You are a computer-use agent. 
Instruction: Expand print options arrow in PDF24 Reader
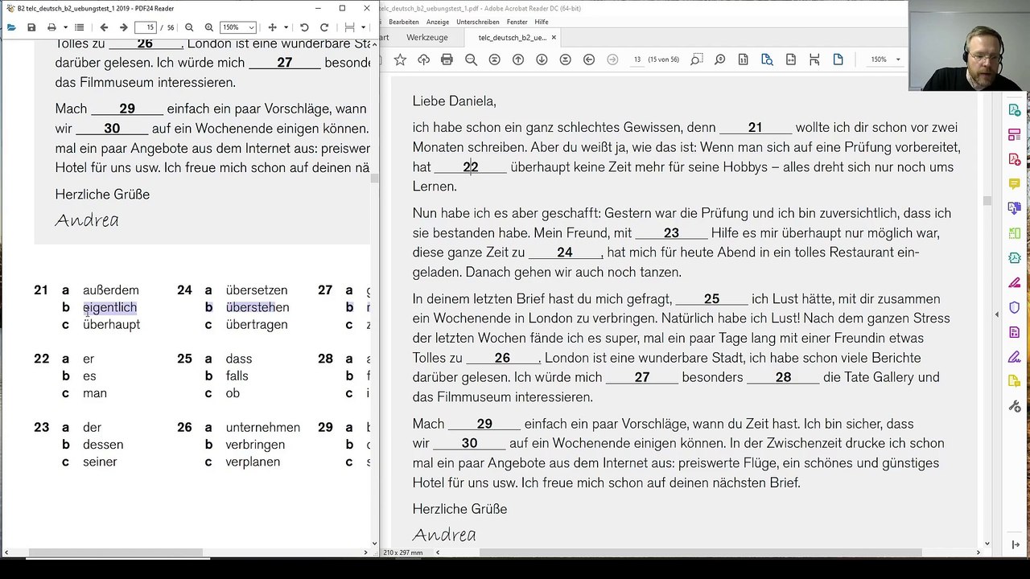(x=64, y=27)
